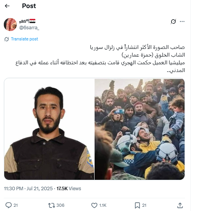
Task: Open the @6sarra_ username handle
Action: click(29, 28)
